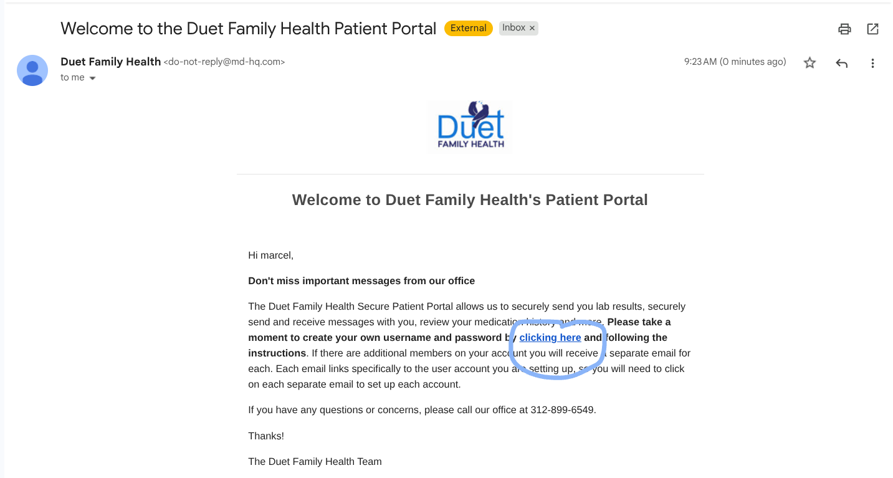Image resolution: width=893 pixels, height=478 pixels.
Task: Print this email using the printer icon
Action: coord(844,29)
